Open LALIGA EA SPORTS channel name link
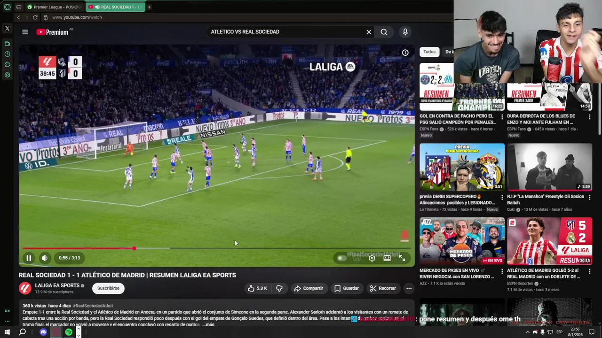This screenshot has width=602, height=338. pyautogui.click(x=57, y=285)
